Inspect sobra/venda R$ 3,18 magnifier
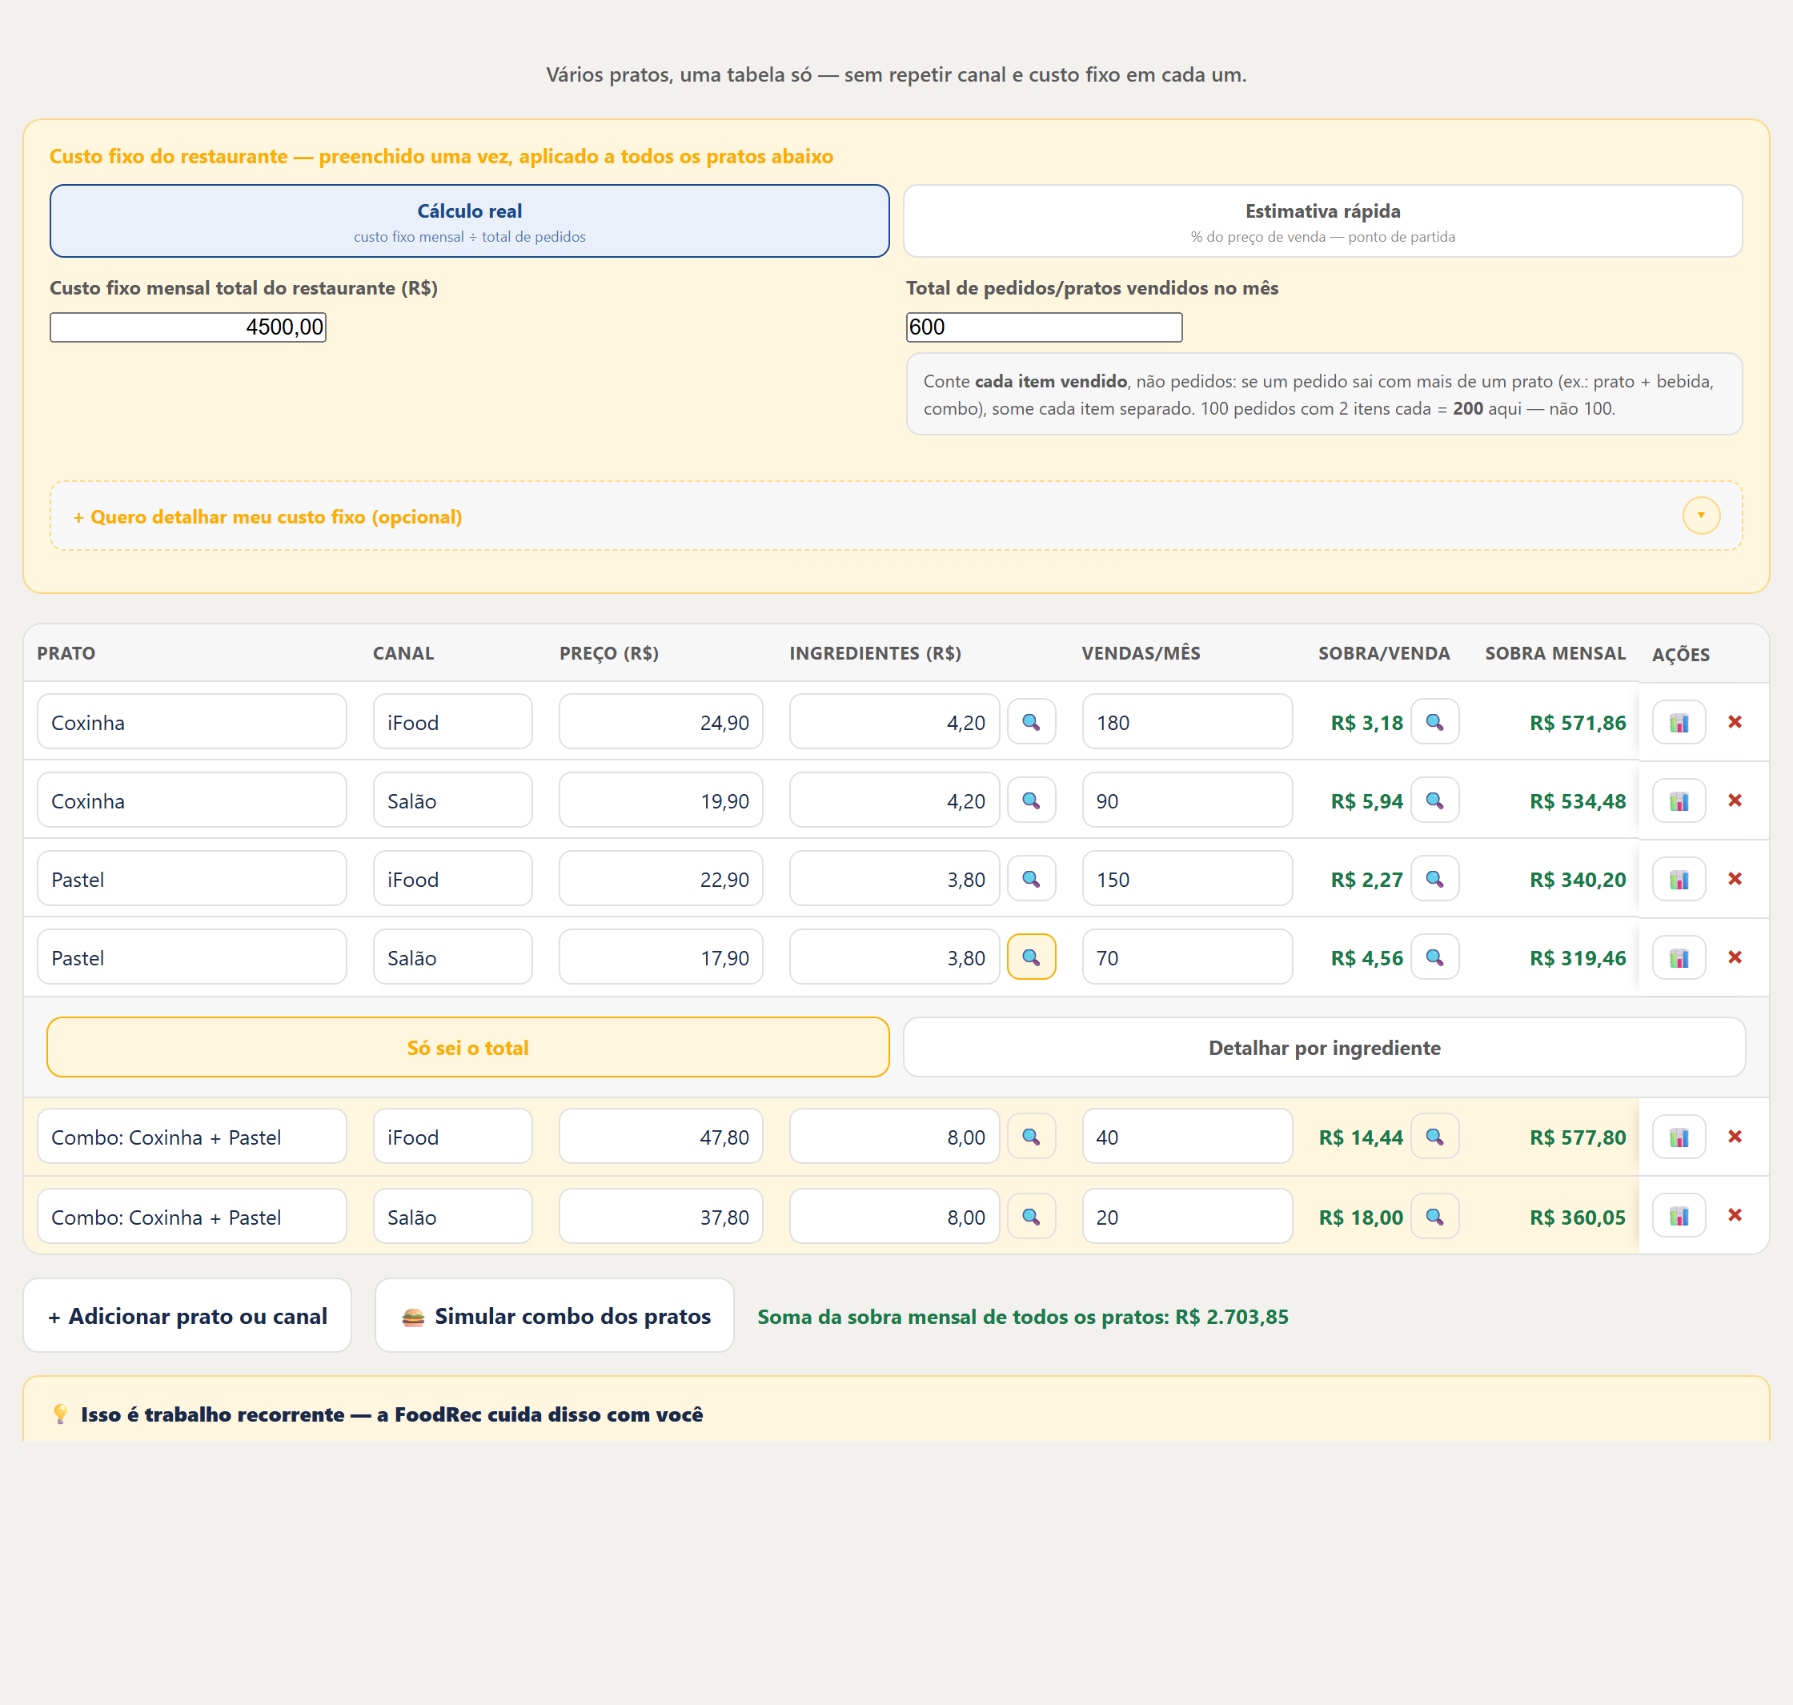 click(x=1435, y=722)
